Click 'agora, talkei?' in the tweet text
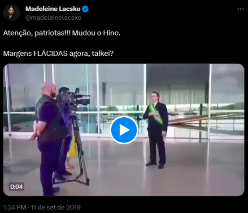The height and width of the screenshot is (213, 248). pos(91,53)
